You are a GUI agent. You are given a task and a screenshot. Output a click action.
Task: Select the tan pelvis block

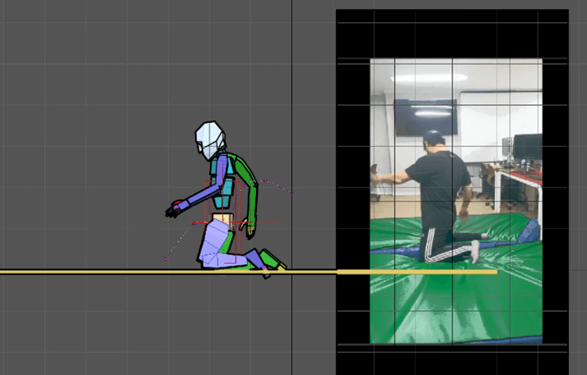tap(223, 218)
